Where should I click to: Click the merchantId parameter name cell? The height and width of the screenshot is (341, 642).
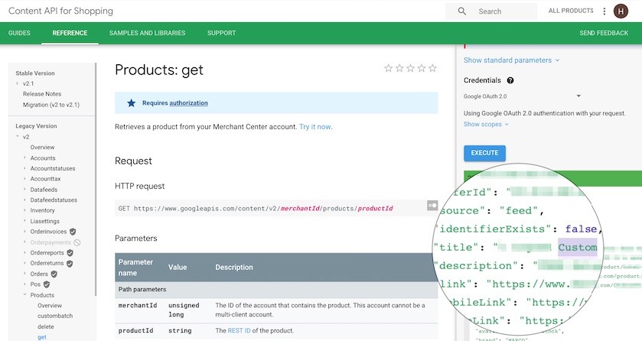point(138,305)
